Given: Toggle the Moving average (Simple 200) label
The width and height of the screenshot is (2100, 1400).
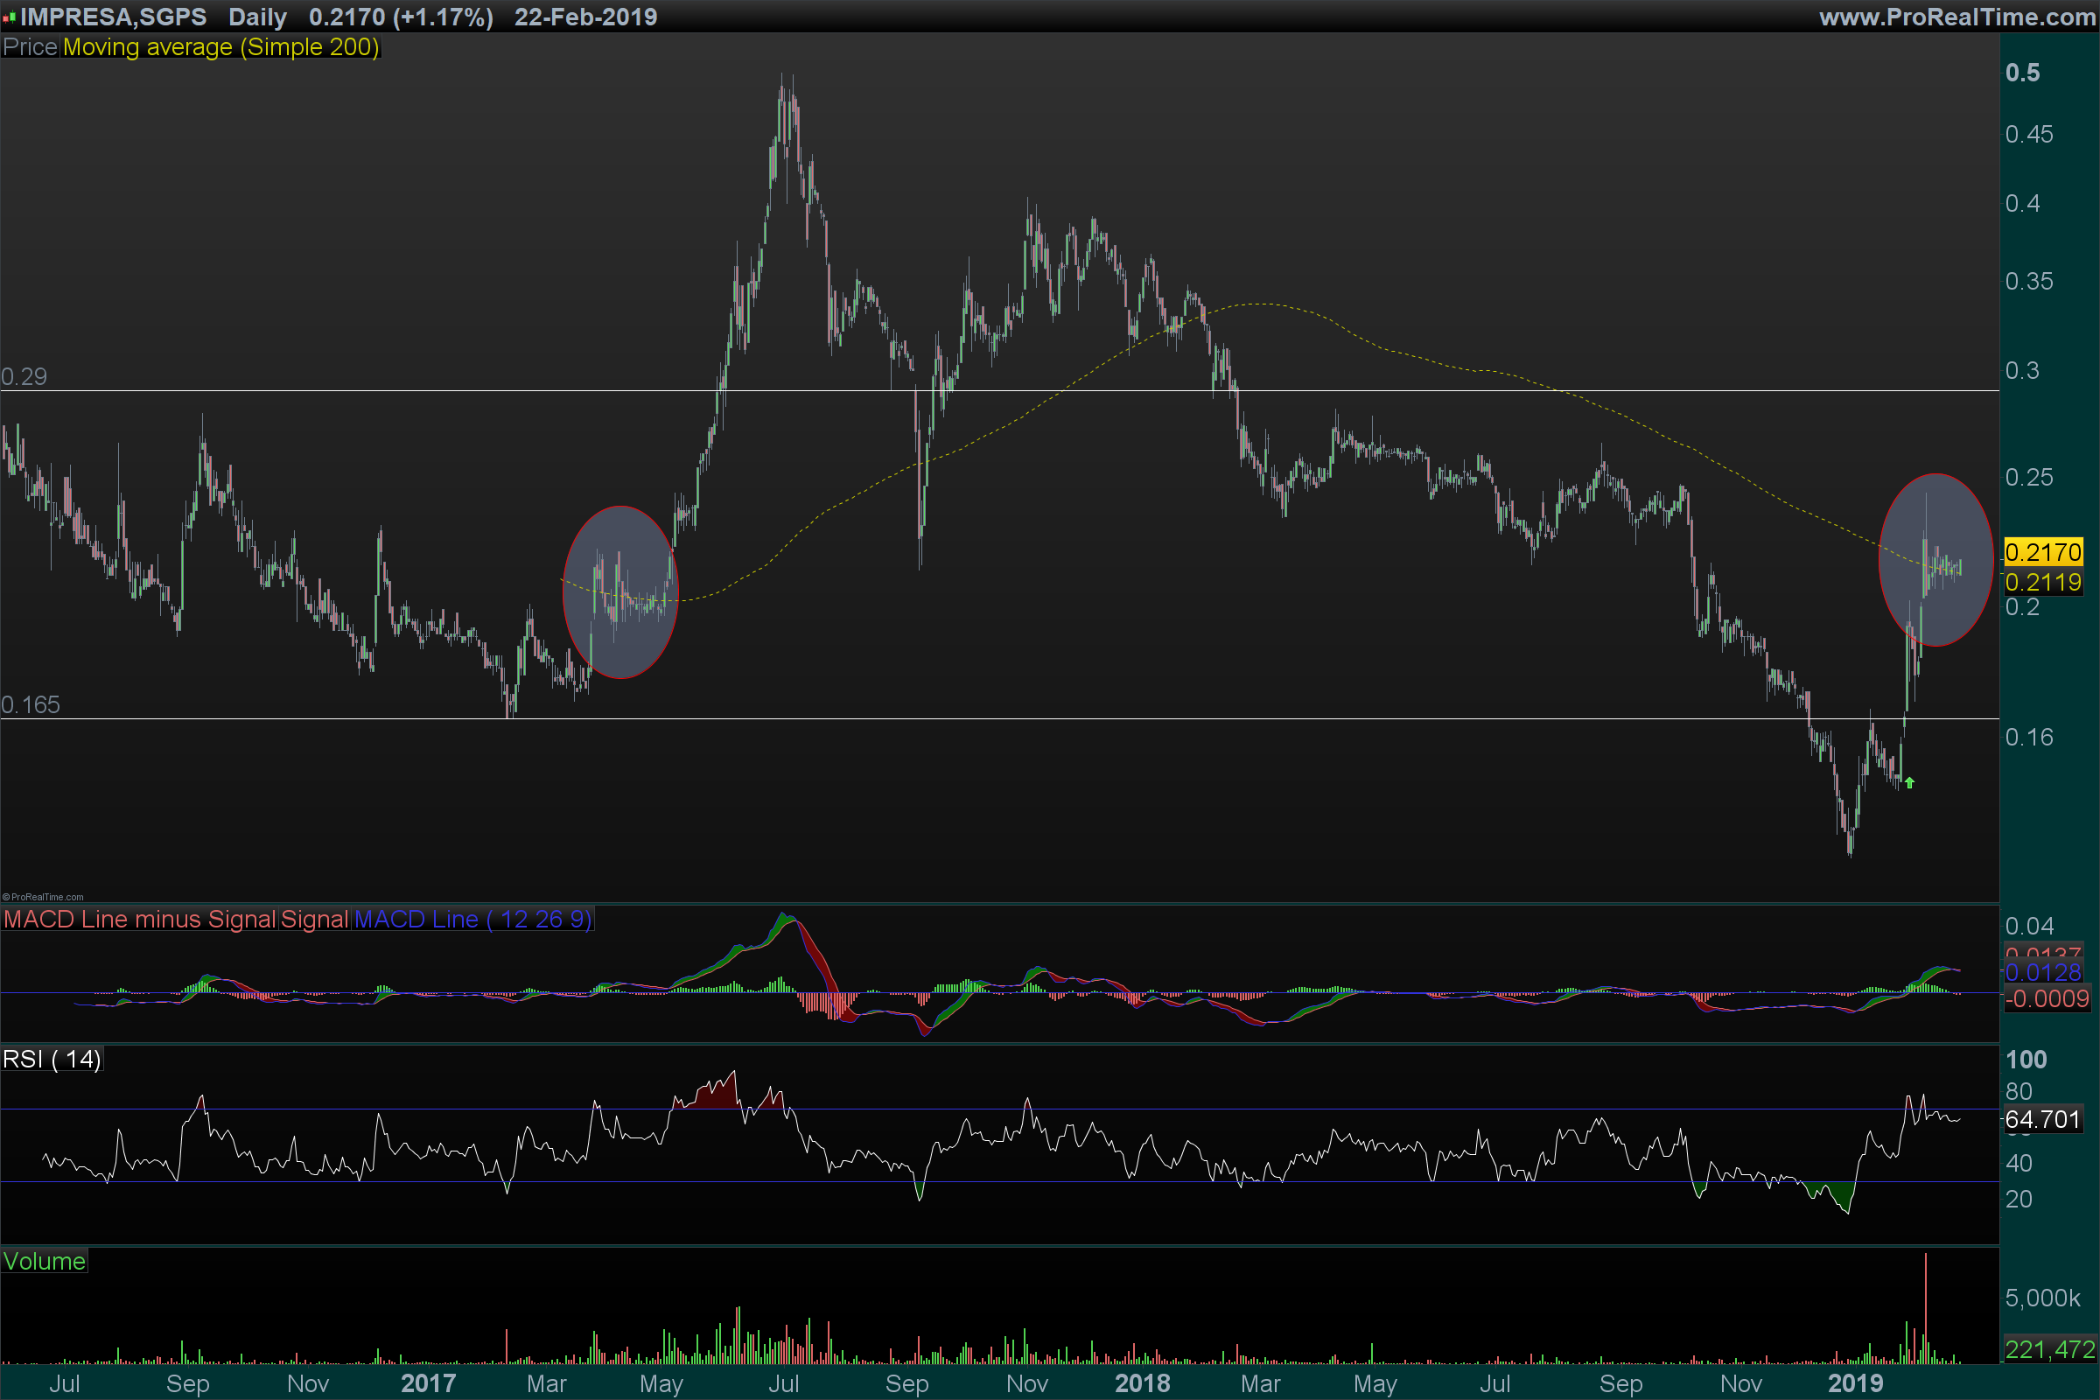Looking at the screenshot, I should 220,47.
